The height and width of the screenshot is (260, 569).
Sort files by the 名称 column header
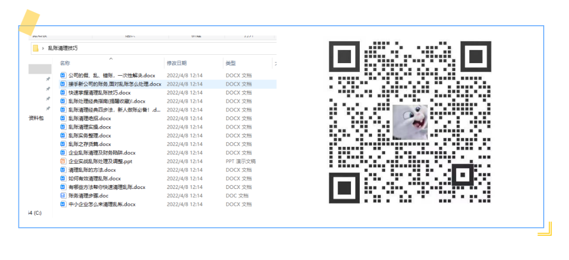tap(65, 63)
